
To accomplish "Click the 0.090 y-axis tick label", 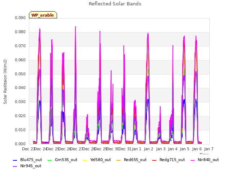I will click(x=20, y=18).
